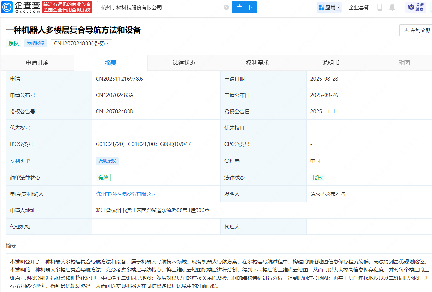
Task: Open the 权利要求 tab
Action: pyautogui.click(x=257, y=63)
